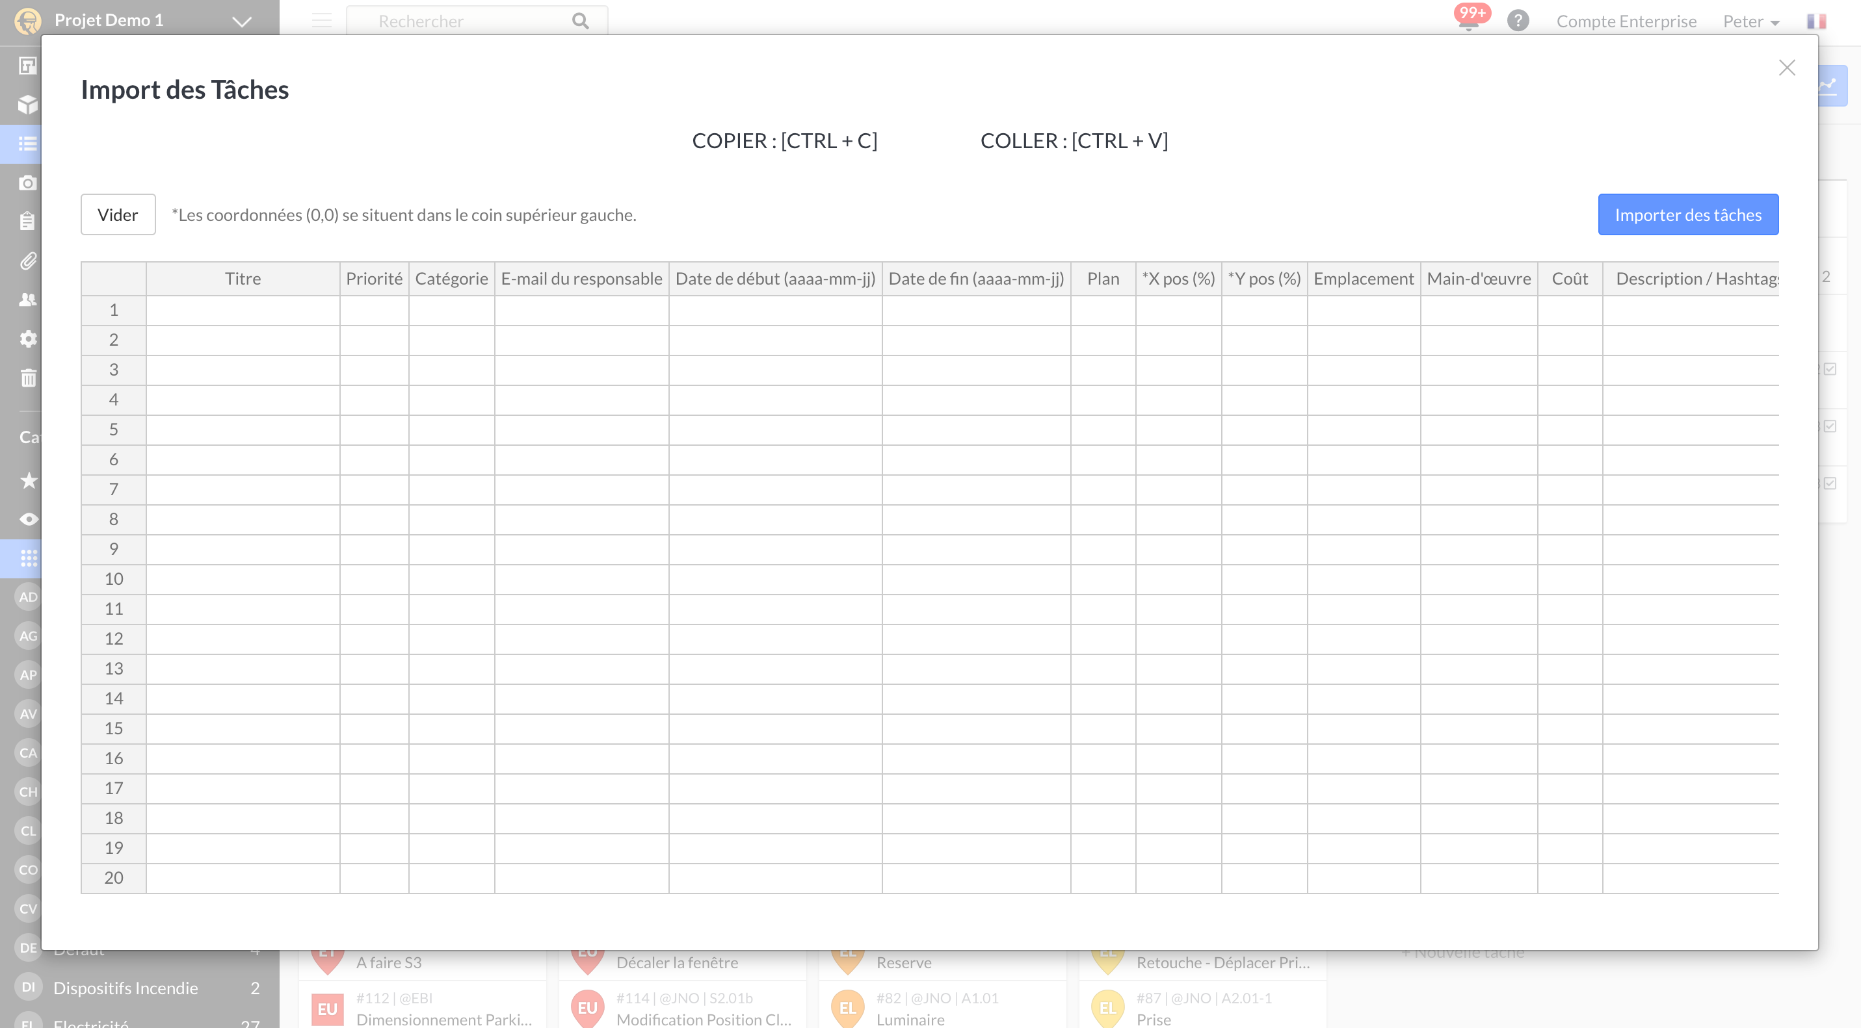Open the users team icon in sidebar
The height and width of the screenshot is (1028, 1861).
(27, 300)
